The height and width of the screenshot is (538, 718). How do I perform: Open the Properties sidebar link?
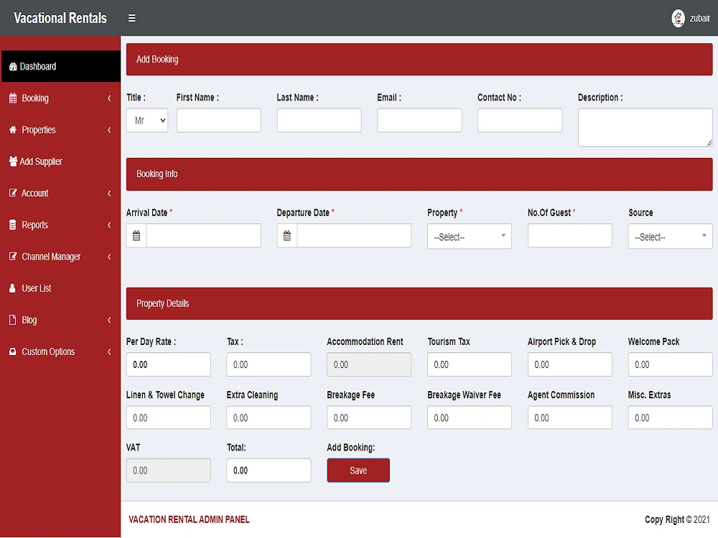pos(60,130)
